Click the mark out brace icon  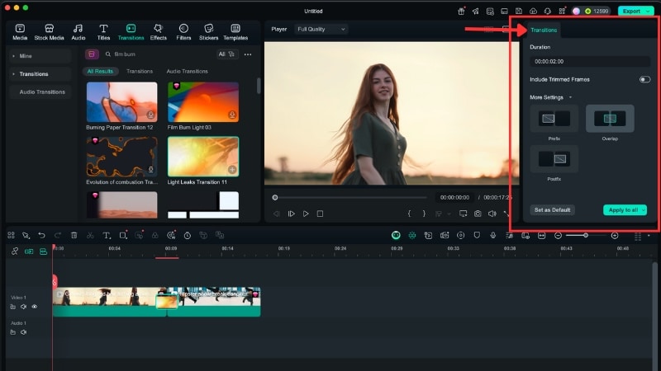[424, 214]
